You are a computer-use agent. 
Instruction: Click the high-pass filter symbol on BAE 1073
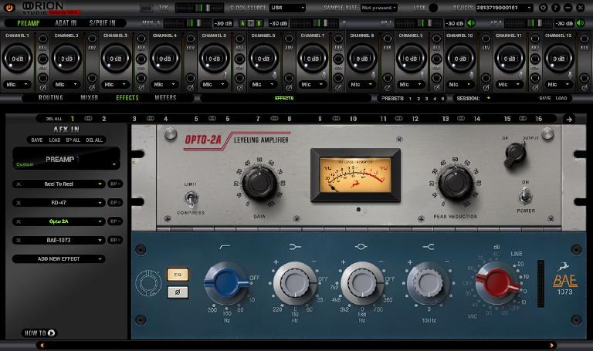click(225, 247)
